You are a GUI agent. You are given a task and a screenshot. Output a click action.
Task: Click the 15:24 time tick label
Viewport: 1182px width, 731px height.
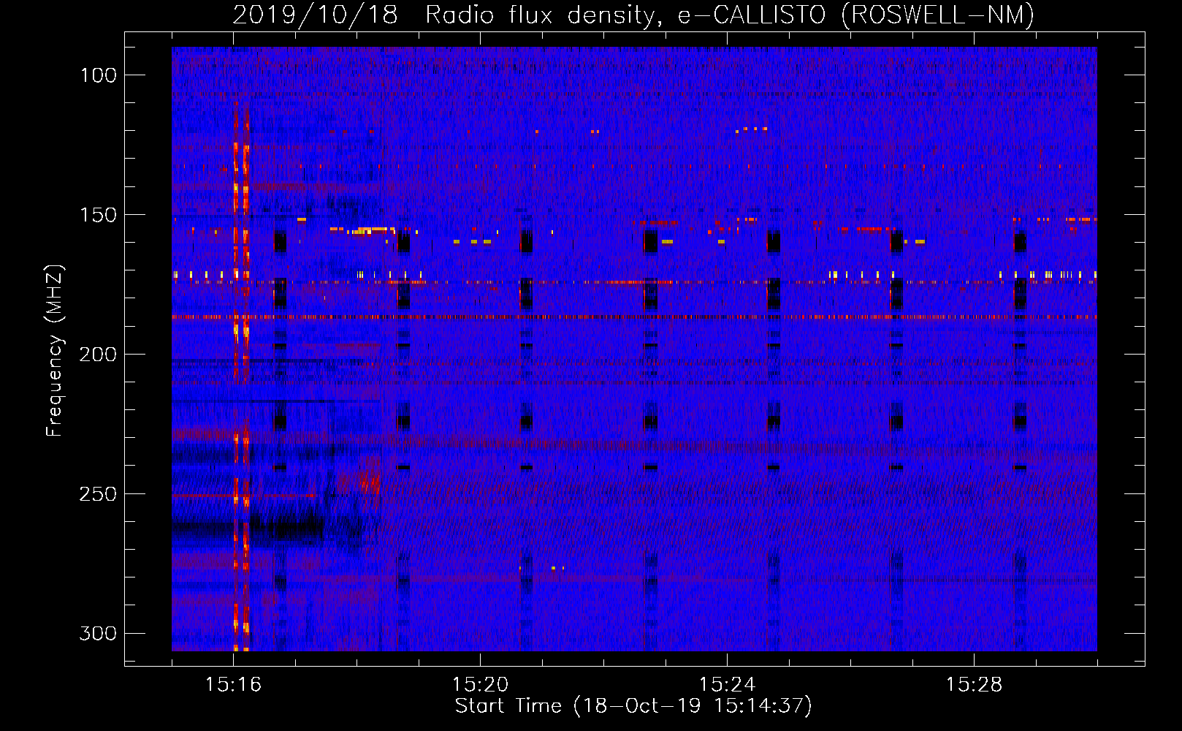[727, 685]
